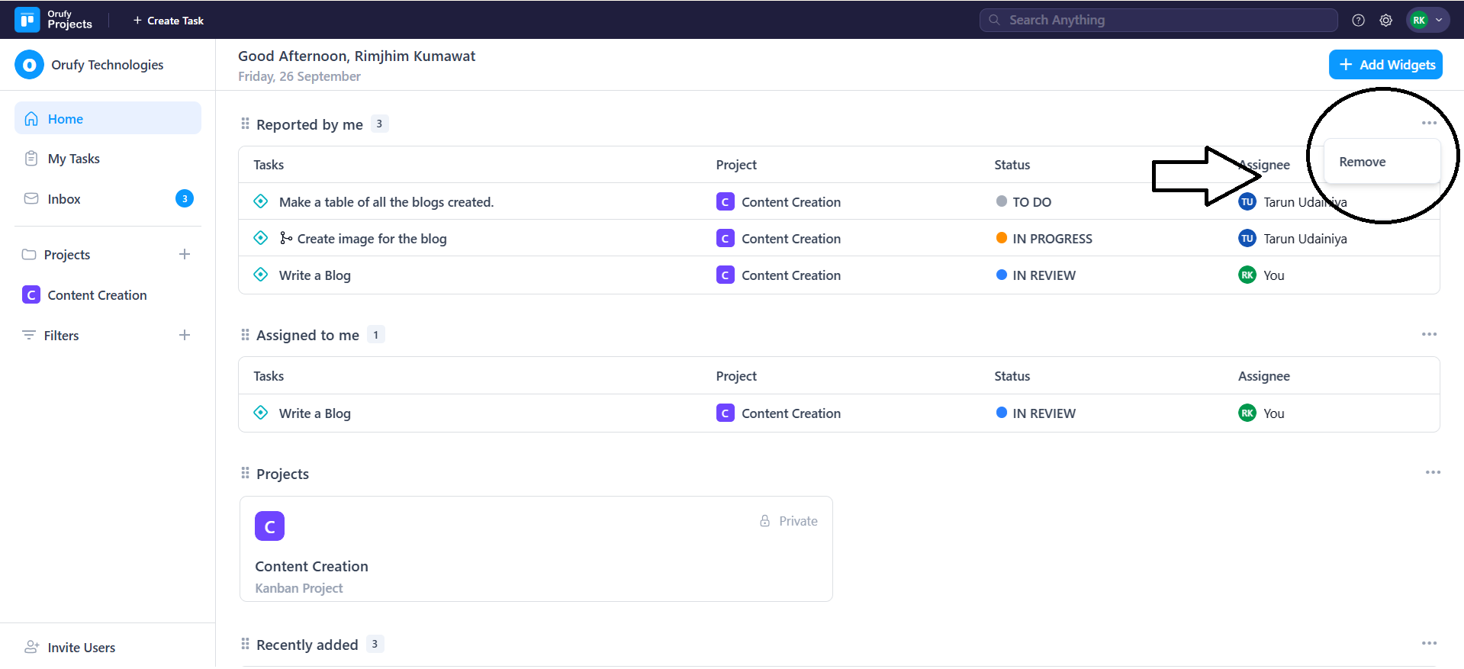Click Create Task in top bar

tap(168, 21)
